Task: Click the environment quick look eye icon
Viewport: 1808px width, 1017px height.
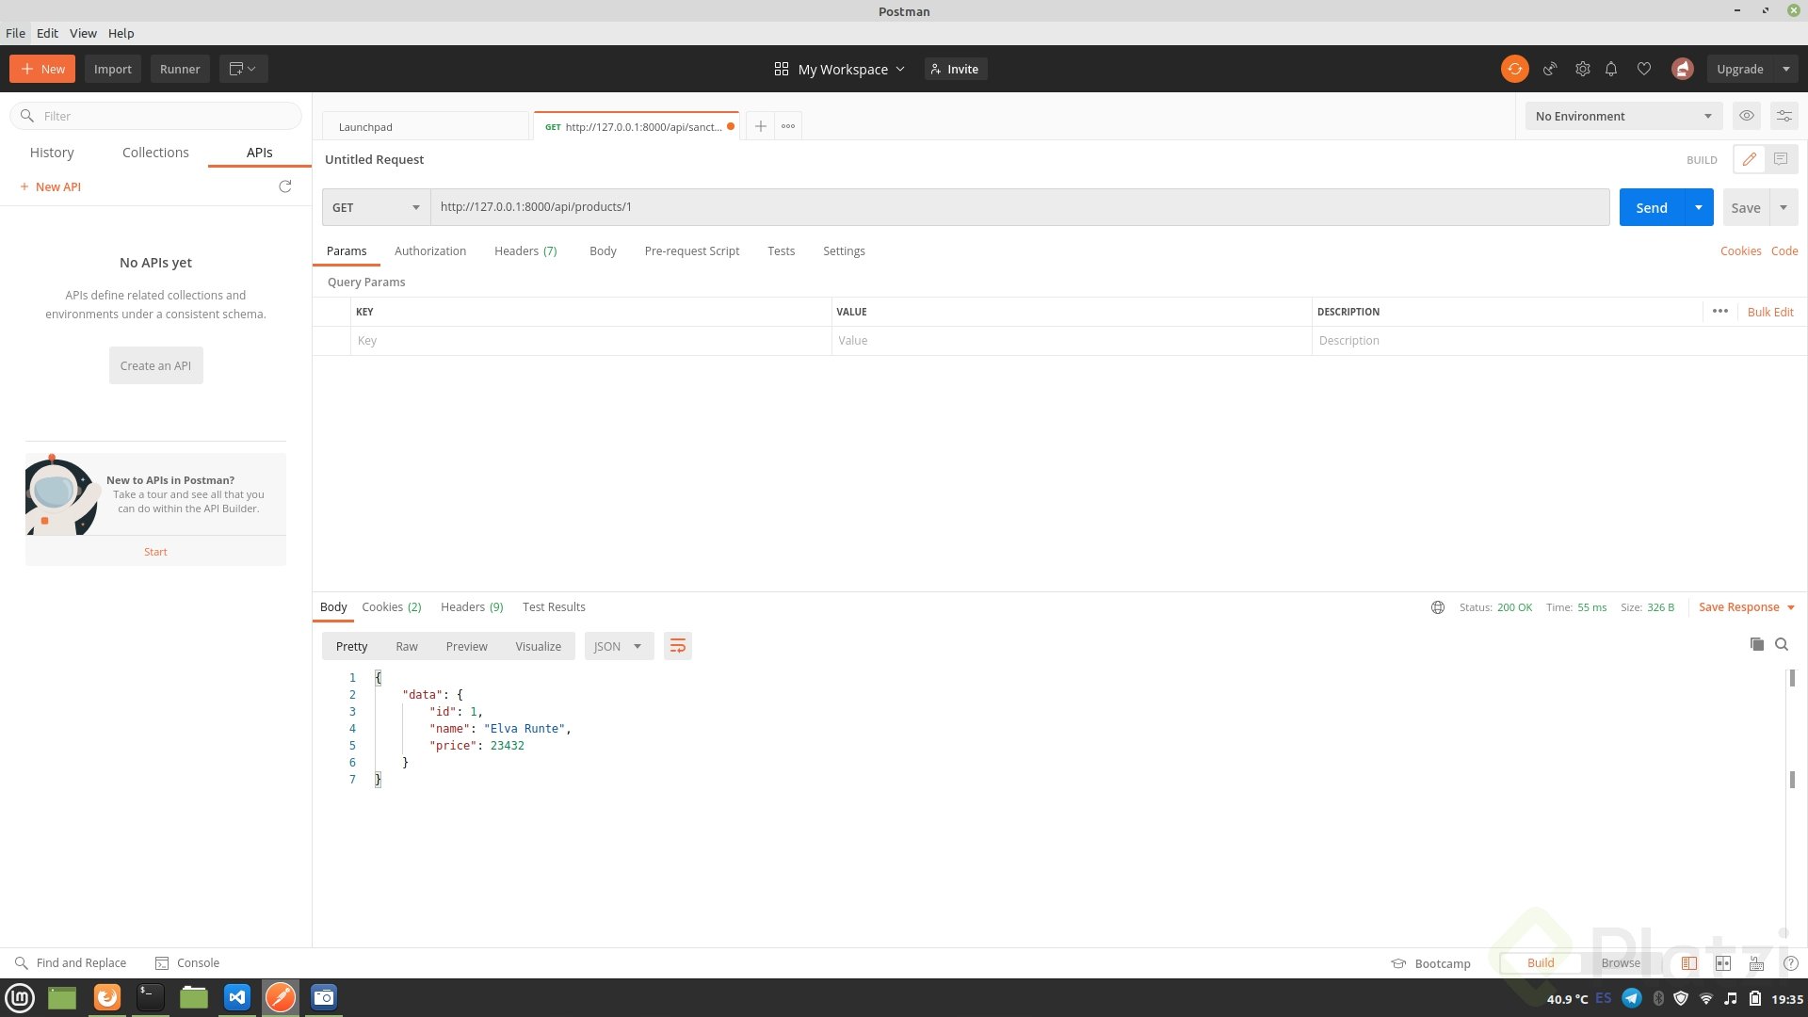Action: pos(1747,116)
